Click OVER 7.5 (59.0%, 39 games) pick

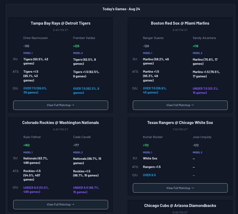point(35,90)
